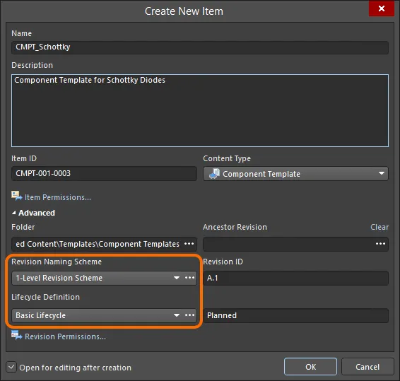The width and height of the screenshot is (400, 381).
Task: Collapse the Advanced section
Action: pyautogui.click(x=13, y=213)
